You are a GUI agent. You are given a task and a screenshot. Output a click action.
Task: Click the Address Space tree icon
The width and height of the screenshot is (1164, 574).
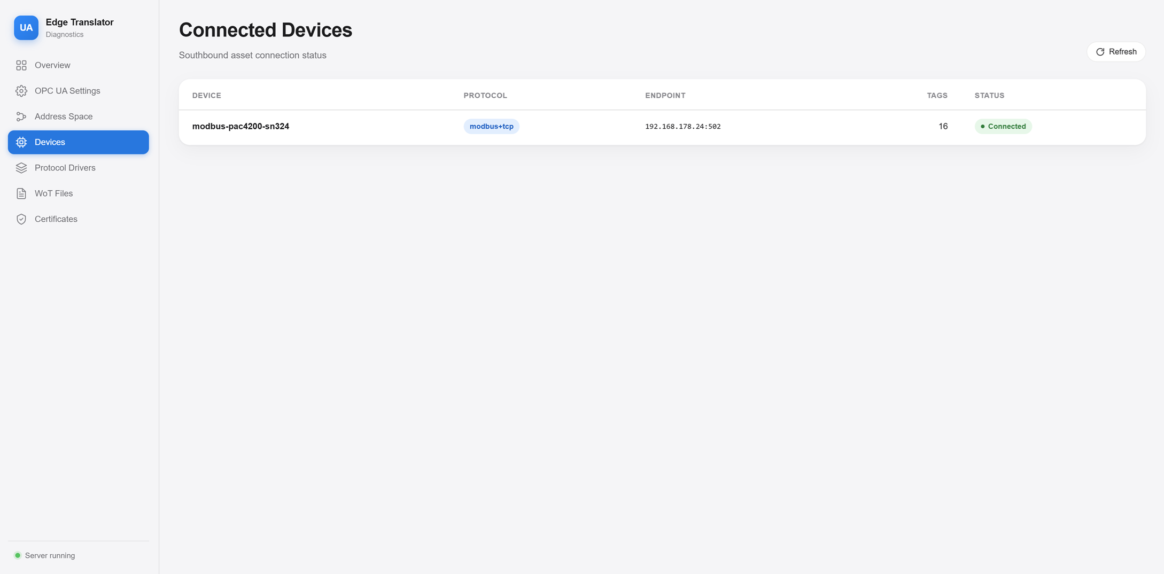(21, 117)
